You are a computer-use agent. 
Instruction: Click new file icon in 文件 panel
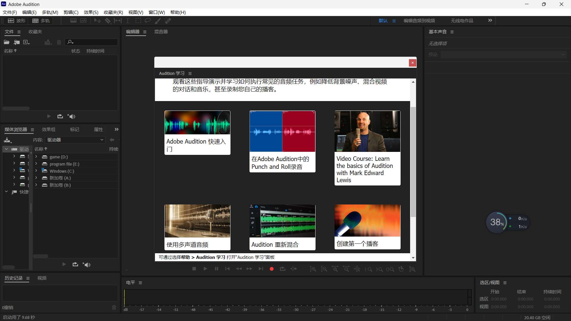pyautogui.click(x=26, y=42)
